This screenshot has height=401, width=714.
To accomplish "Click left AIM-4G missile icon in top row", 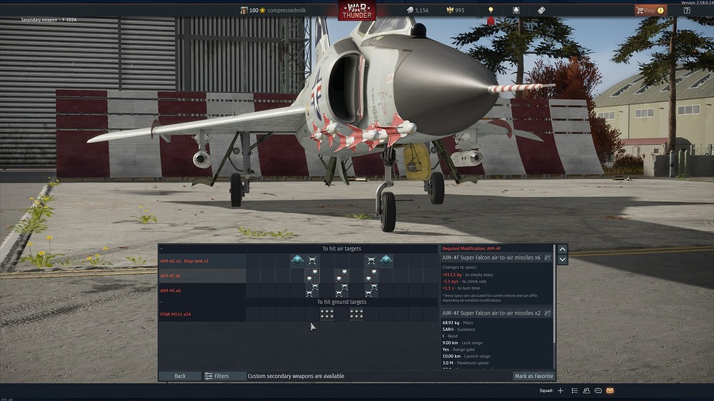I will point(312,260).
